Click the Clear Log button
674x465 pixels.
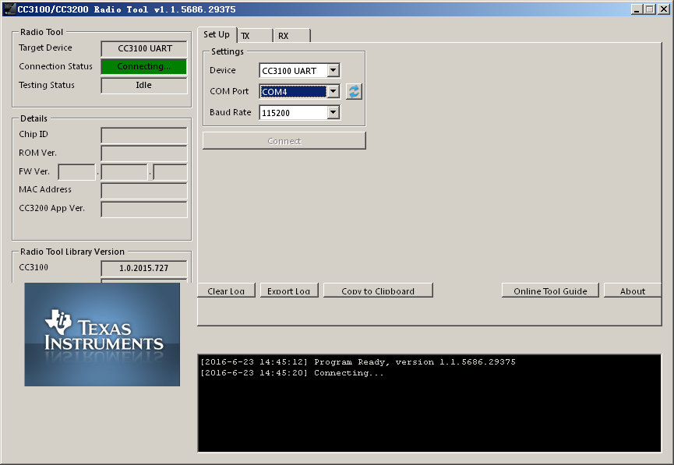coord(226,291)
